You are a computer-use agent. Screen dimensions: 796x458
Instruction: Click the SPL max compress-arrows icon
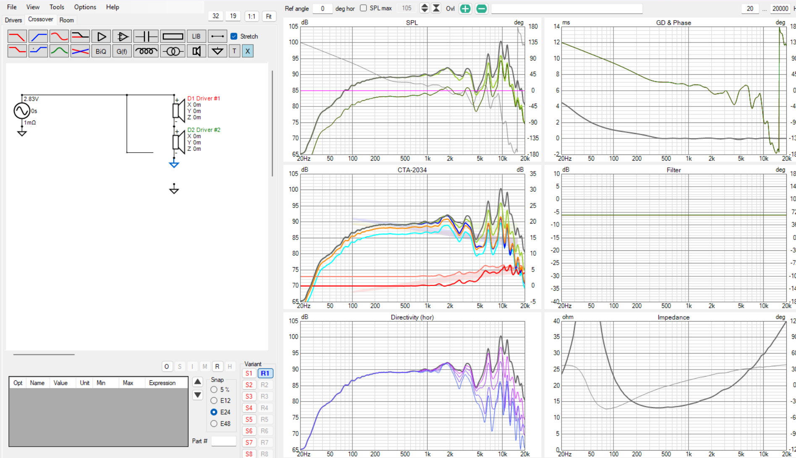click(x=436, y=8)
